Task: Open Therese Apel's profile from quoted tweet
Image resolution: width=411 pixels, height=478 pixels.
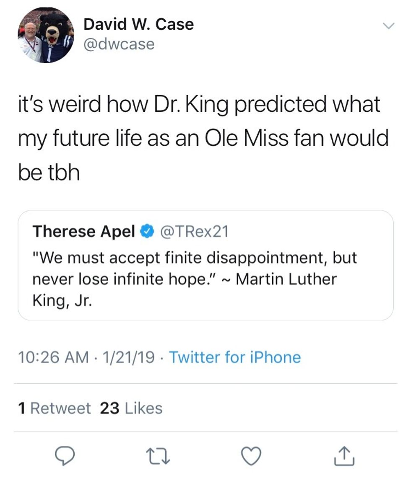Action: coord(84,231)
